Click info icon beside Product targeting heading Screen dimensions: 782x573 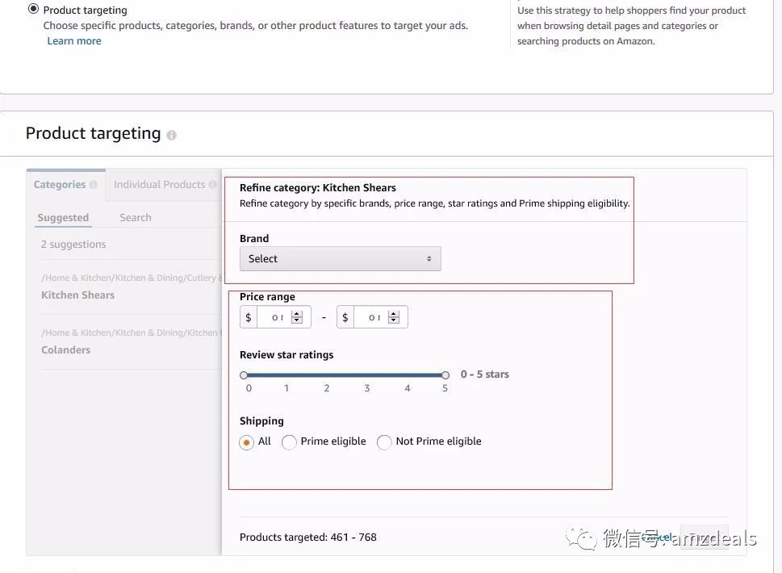171,136
